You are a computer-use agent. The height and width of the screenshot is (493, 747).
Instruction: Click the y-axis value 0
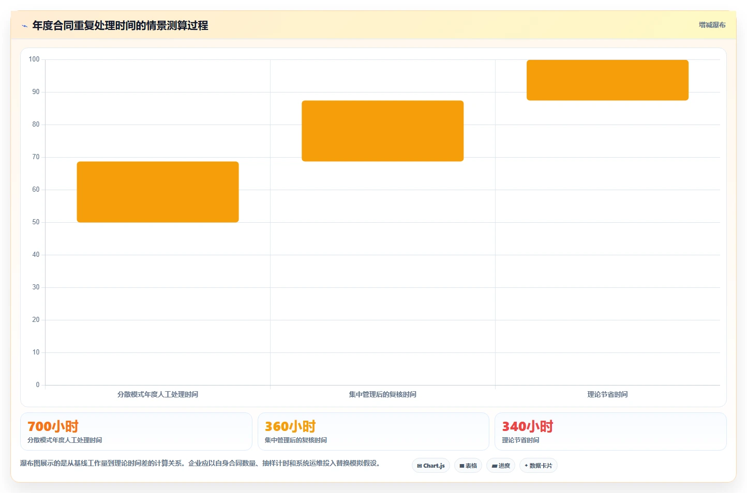(38, 385)
